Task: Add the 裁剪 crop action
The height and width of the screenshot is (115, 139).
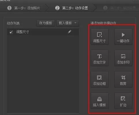Action: (x=123, y=79)
